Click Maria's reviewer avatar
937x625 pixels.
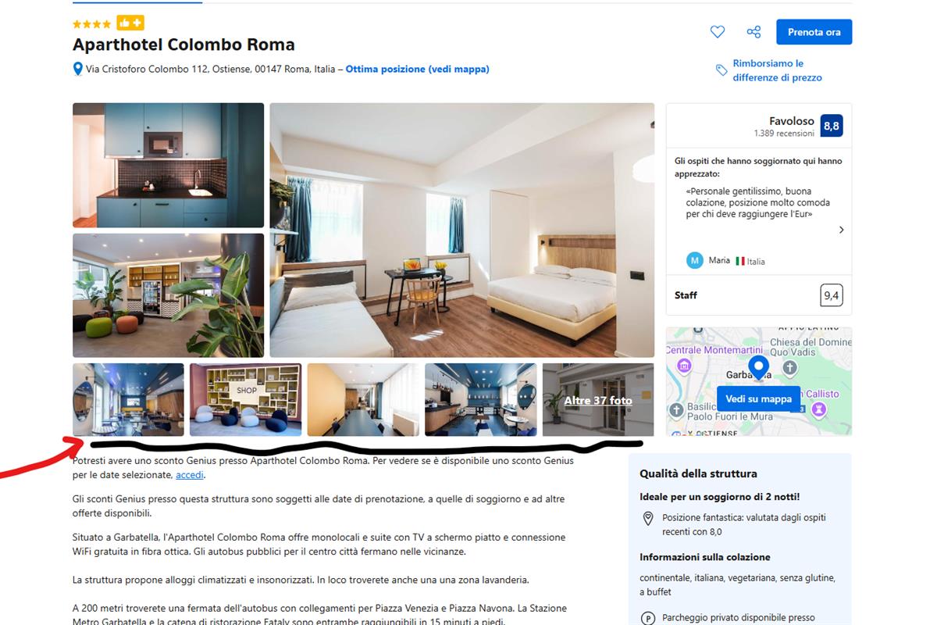695,260
